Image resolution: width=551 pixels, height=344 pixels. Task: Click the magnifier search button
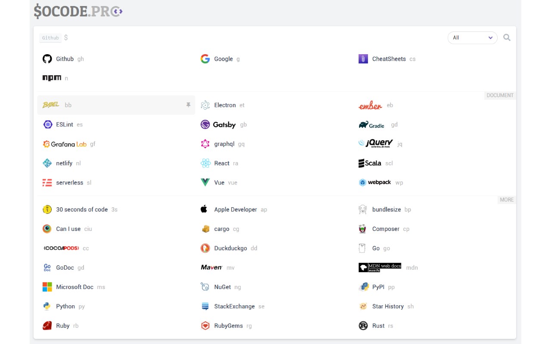507,38
